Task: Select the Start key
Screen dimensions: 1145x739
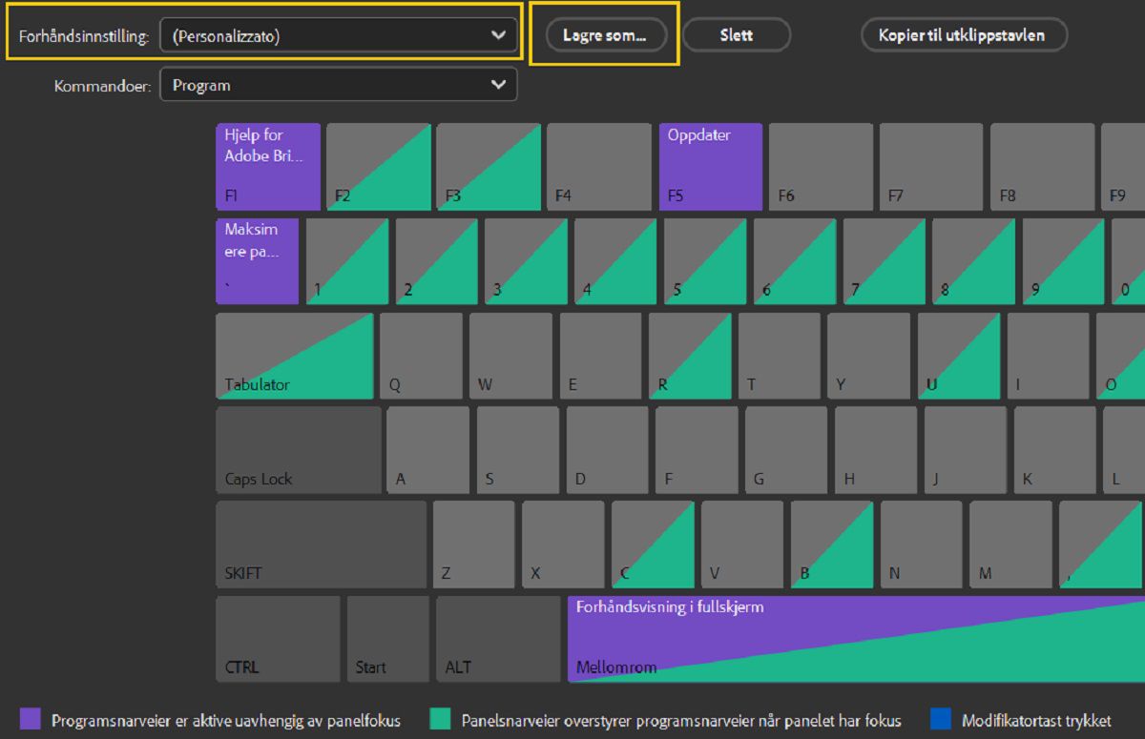Action: 388,639
